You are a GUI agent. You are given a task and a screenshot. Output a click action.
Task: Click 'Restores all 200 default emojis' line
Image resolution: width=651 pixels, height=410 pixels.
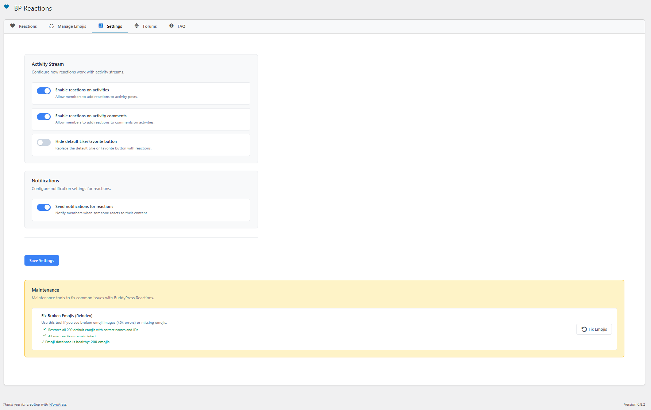pos(93,330)
